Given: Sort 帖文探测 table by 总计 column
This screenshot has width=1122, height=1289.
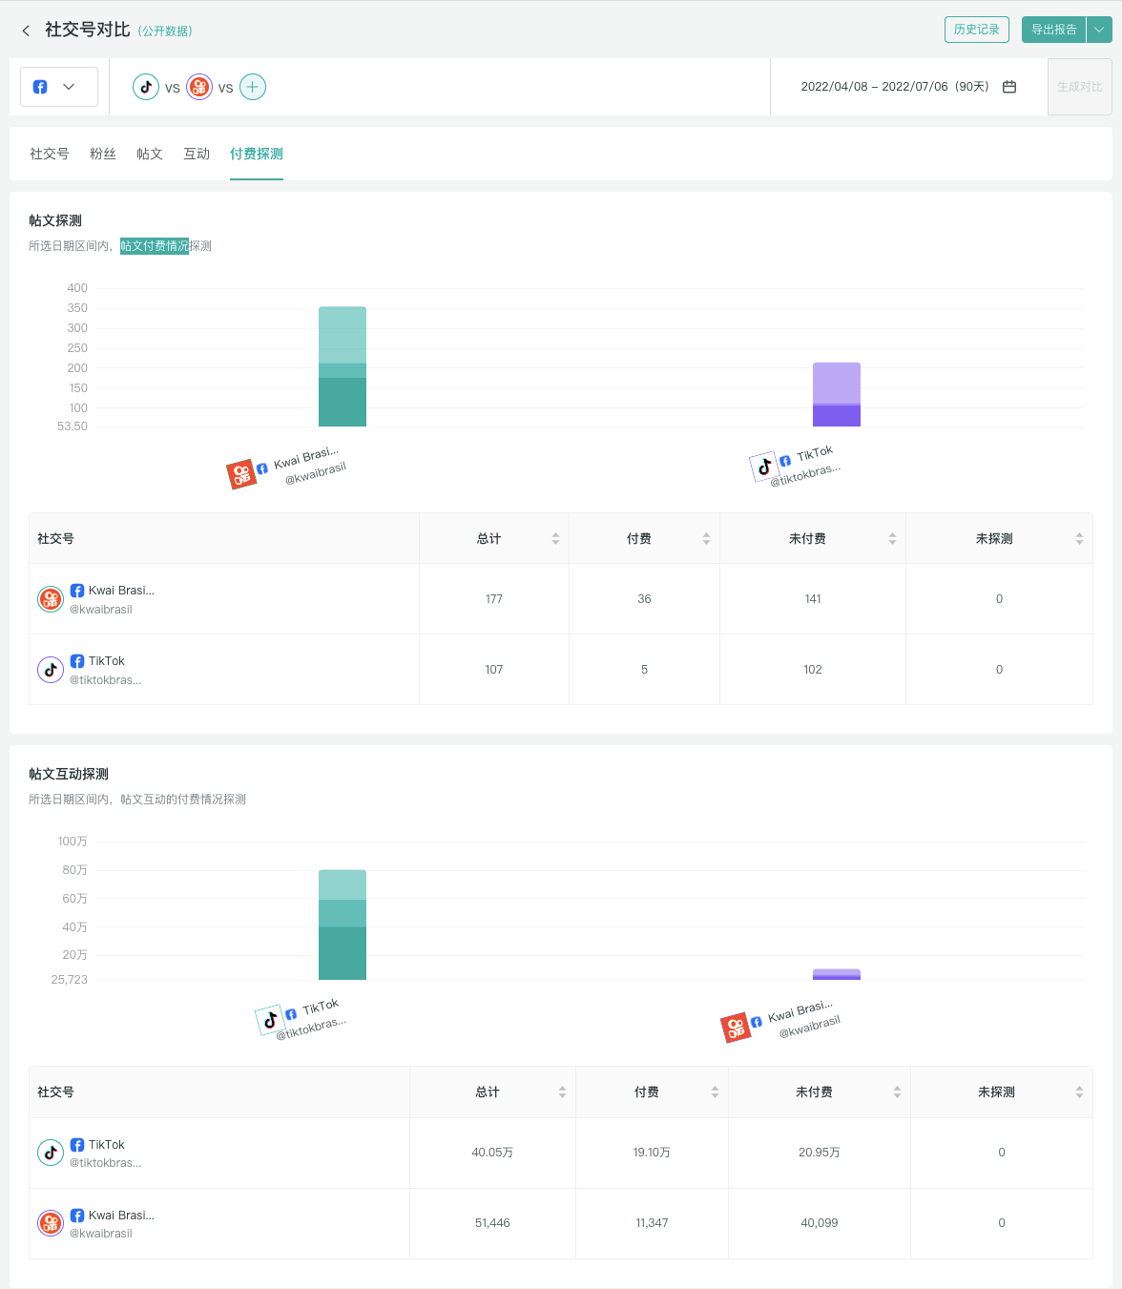Looking at the screenshot, I should [555, 539].
